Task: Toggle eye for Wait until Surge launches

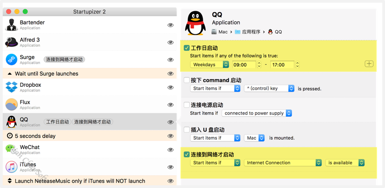Action: 170,74
